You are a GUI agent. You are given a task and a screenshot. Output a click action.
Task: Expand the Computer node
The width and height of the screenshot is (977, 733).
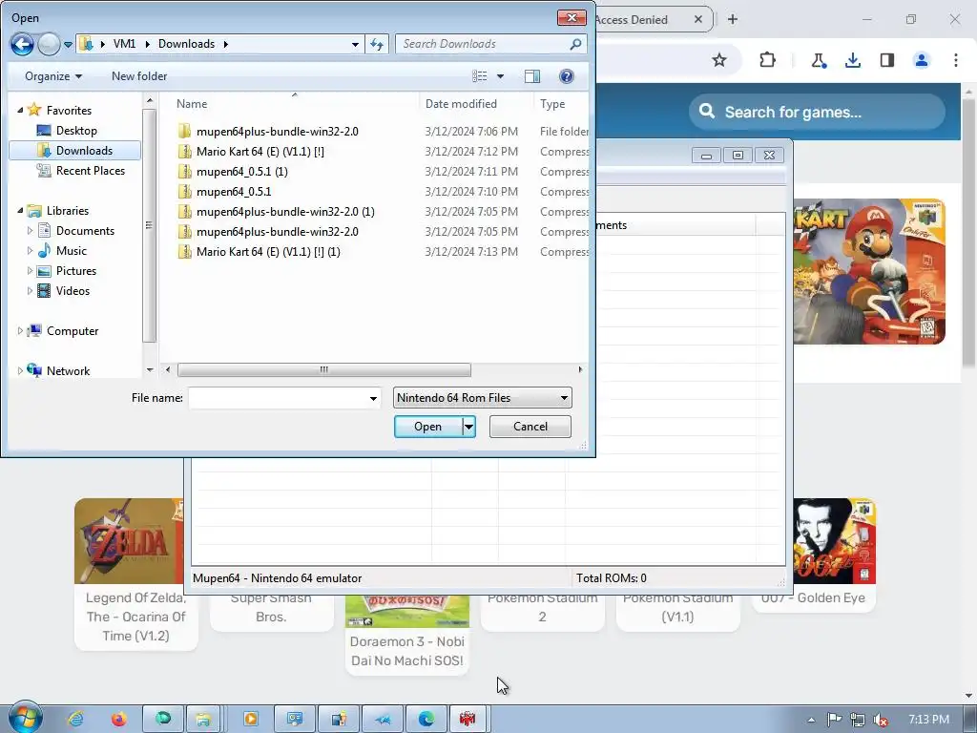20,331
